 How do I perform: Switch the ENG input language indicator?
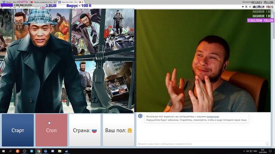click(x=255, y=151)
